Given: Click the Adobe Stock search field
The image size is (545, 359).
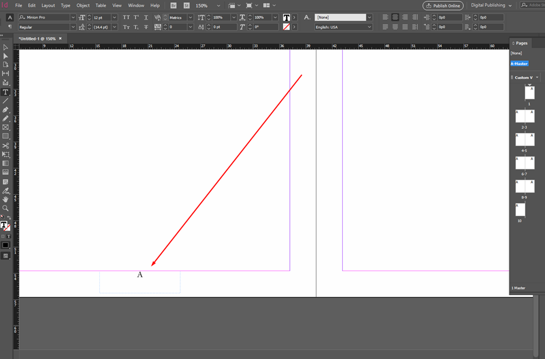Looking at the screenshot, I should pyautogui.click(x=532, y=5).
